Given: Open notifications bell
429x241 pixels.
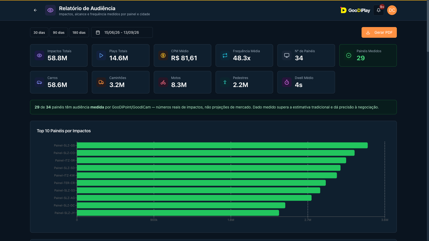Looking at the screenshot, I should [379, 10].
